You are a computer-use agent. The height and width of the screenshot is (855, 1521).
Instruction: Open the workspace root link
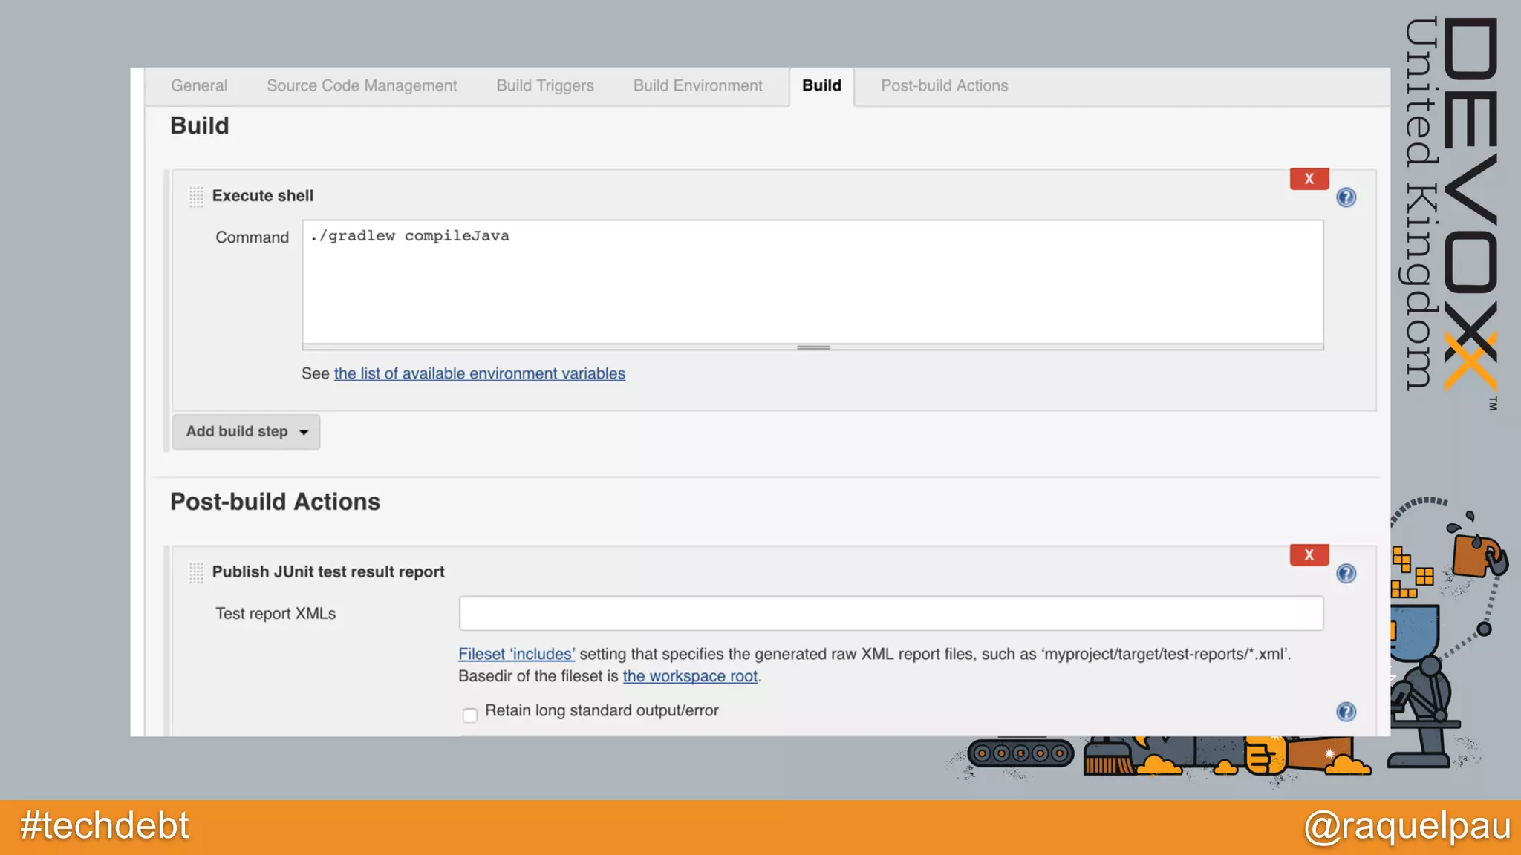point(690,677)
